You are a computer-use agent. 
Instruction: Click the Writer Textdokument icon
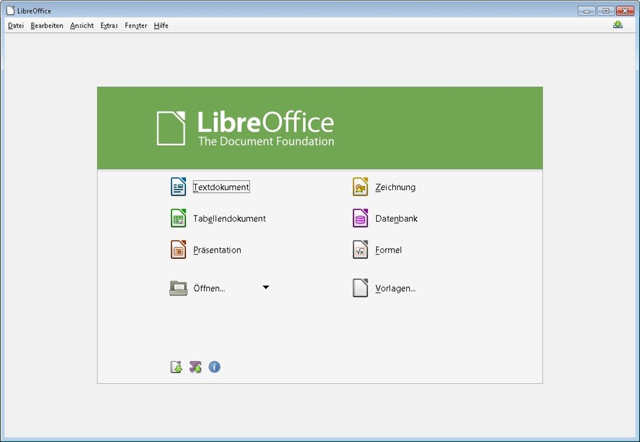(178, 187)
